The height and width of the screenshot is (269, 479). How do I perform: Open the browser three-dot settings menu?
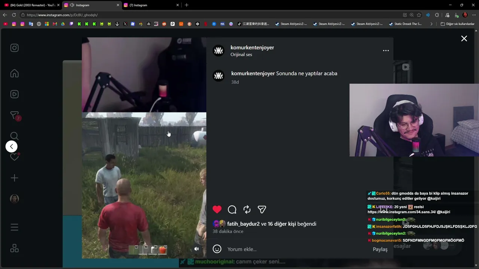click(x=474, y=15)
